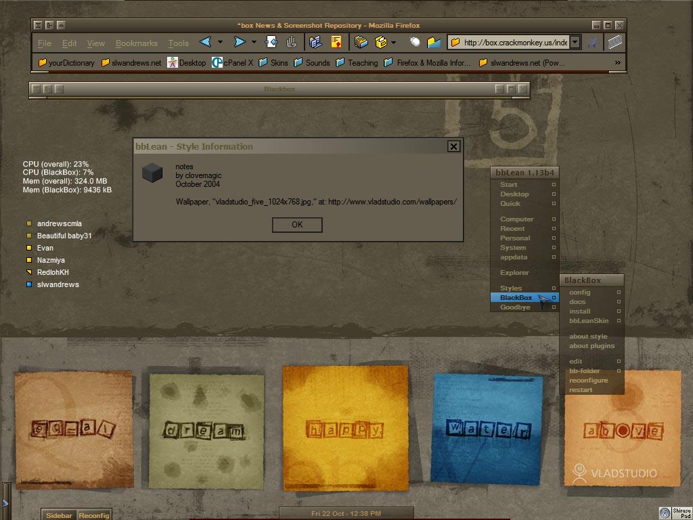Choose bbLeanSkin in the BlackBox submenu

591,320
